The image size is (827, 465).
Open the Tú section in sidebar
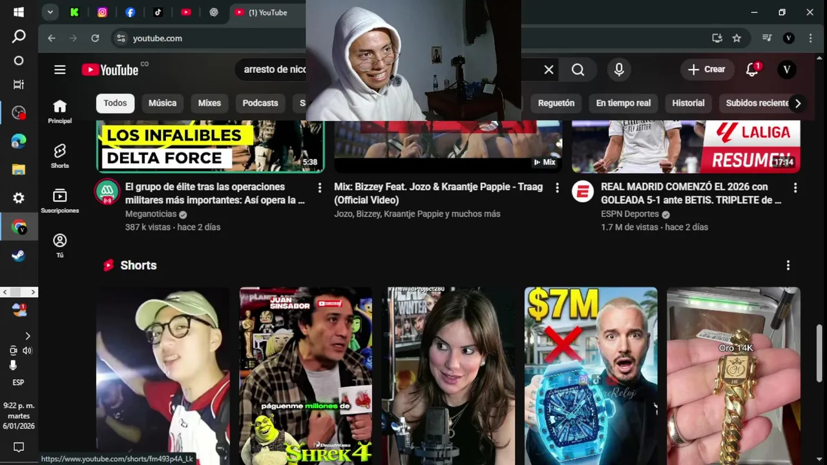coord(59,245)
